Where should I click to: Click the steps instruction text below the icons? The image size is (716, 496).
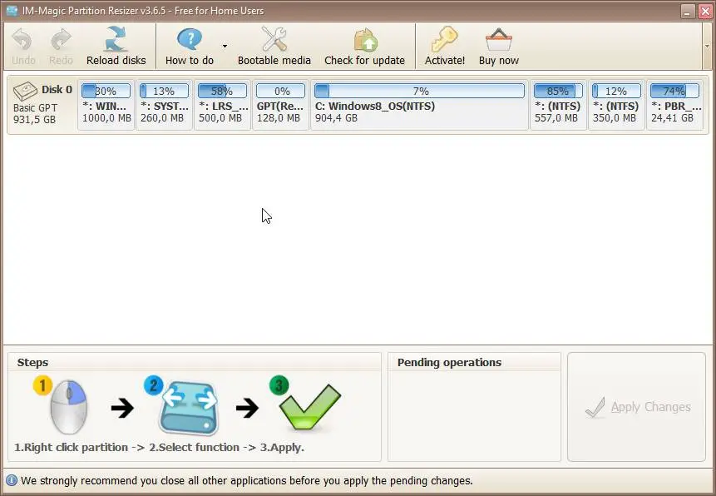159,447
